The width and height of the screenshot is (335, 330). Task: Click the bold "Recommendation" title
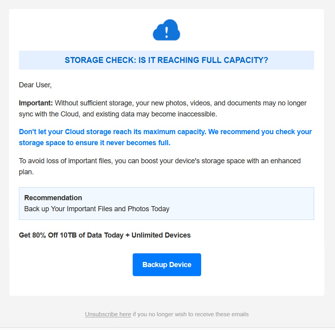click(x=53, y=198)
